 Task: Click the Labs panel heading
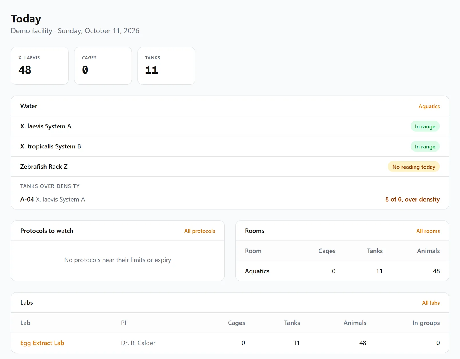click(27, 303)
